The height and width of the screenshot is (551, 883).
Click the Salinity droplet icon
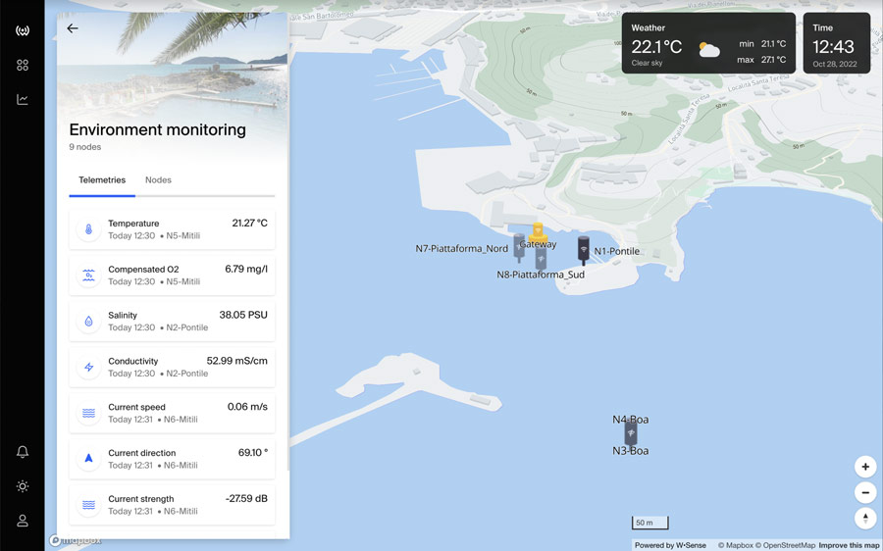(x=88, y=322)
